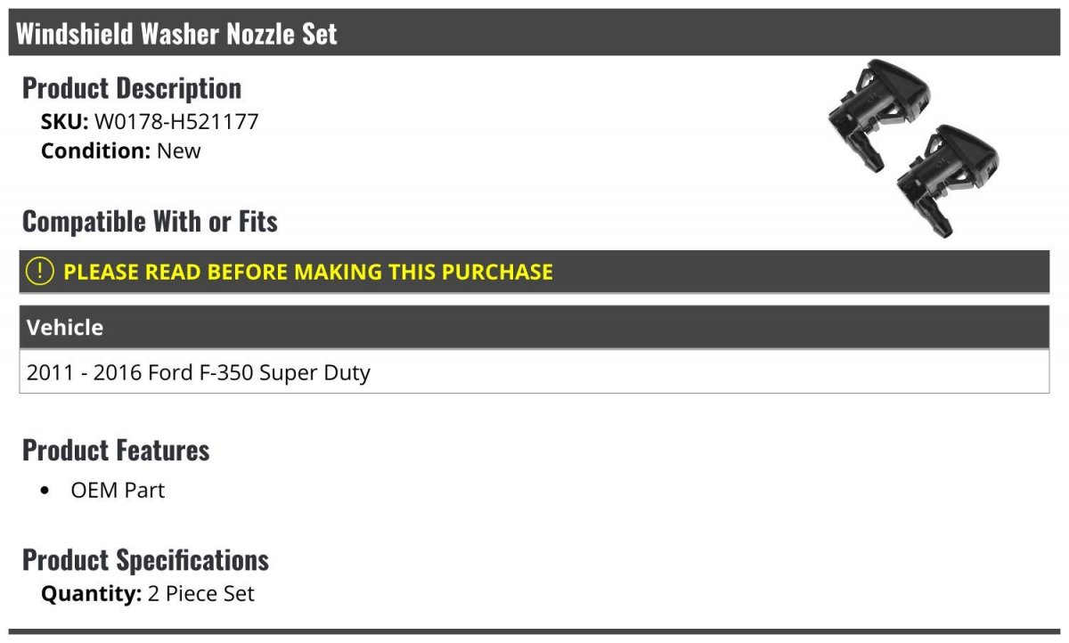Click the bullet point before OEM Part

click(x=45, y=491)
